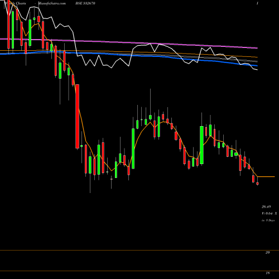Click the 18 price axis label
Screen dimensions: 279x279
267,273
